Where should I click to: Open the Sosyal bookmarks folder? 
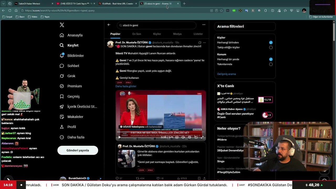7,17
